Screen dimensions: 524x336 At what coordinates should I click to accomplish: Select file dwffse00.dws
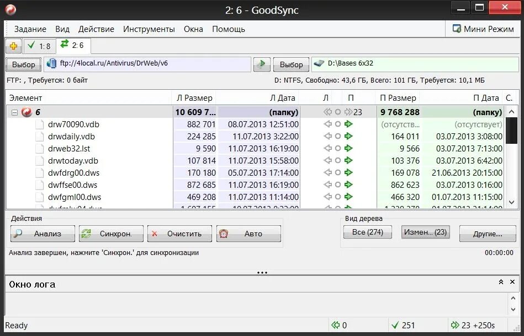72,185
